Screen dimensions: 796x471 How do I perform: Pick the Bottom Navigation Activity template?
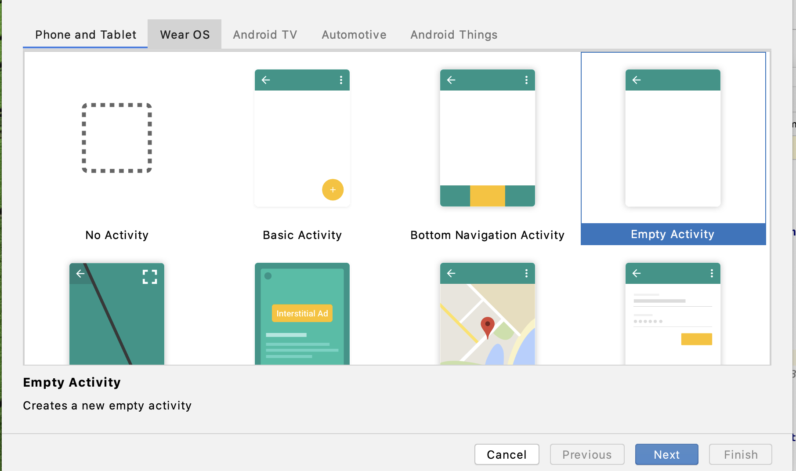[488, 138]
